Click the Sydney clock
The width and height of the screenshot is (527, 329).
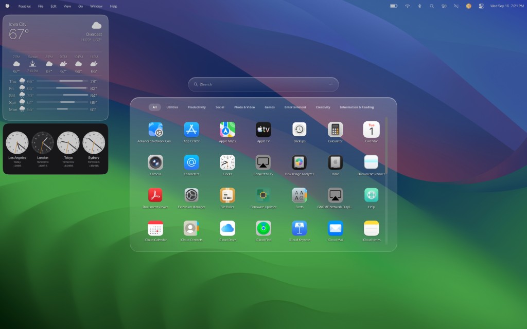[x=94, y=143]
